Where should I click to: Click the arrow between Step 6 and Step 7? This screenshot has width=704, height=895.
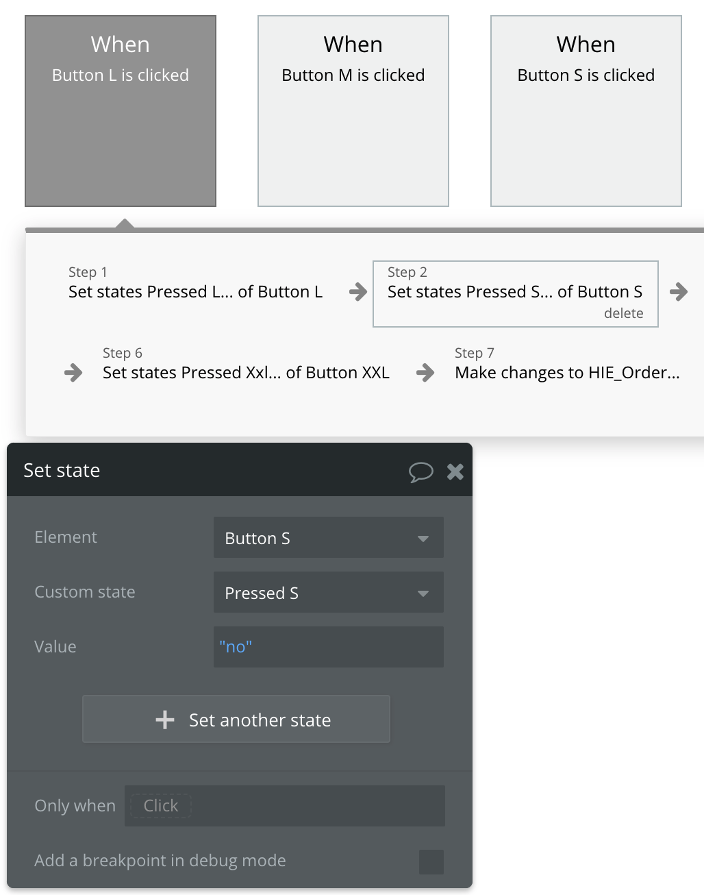425,373
